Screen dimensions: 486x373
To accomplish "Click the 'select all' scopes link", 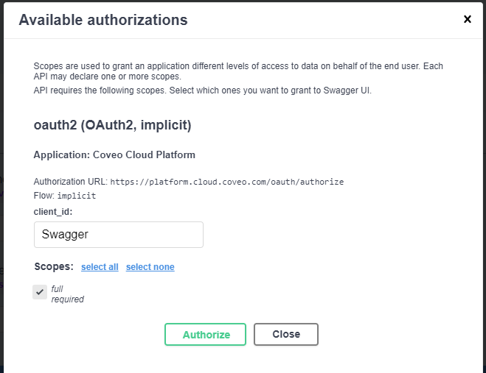I will (x=100, y=267).
